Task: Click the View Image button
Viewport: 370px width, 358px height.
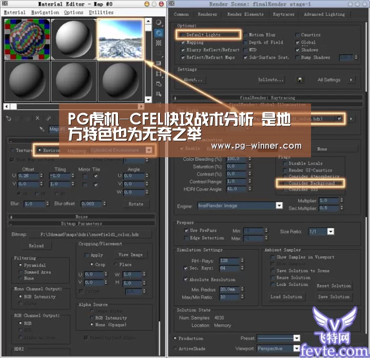Action: pos(130,255)
